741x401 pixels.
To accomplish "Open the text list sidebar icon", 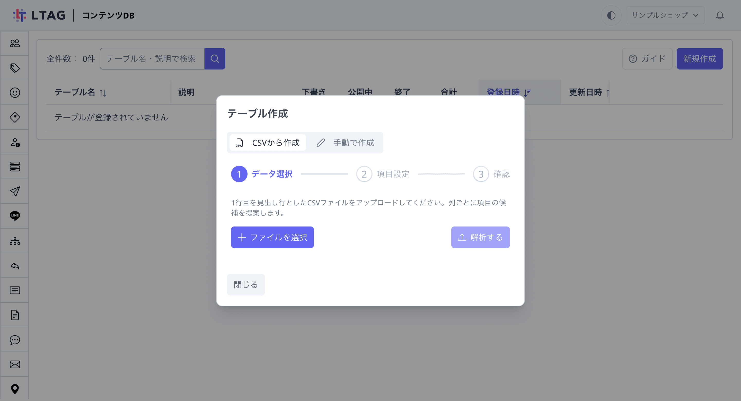I will coord(15,290).
